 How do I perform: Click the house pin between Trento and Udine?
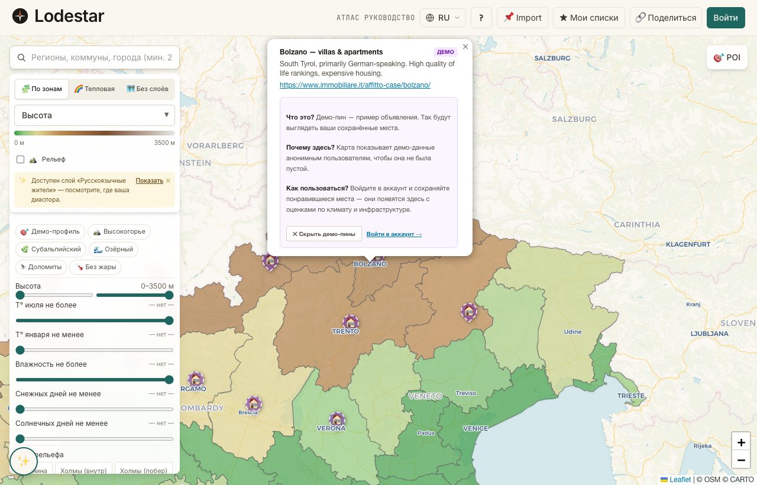click(469, 311)
